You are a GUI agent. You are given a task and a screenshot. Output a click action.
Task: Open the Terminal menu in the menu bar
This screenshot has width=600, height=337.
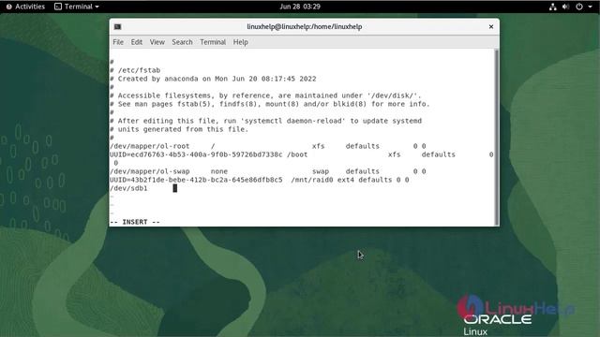click(x=213, y=42)
